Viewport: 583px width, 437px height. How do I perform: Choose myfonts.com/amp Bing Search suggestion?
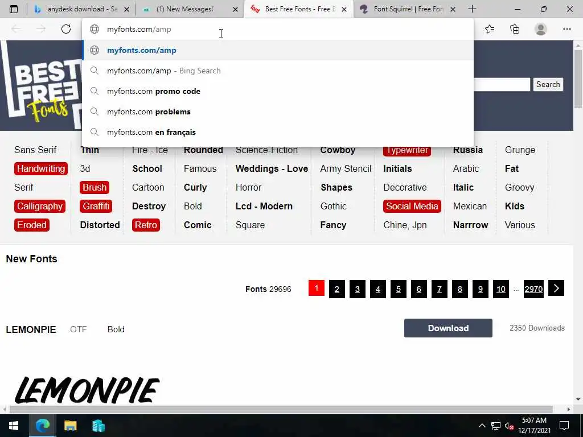[278, 71]
